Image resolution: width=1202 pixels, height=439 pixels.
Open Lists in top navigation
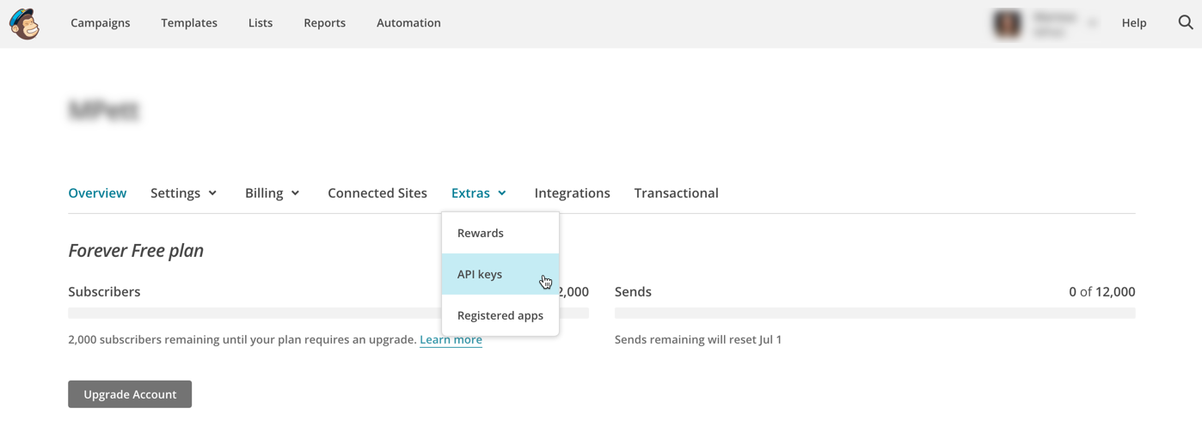[261, 23]
